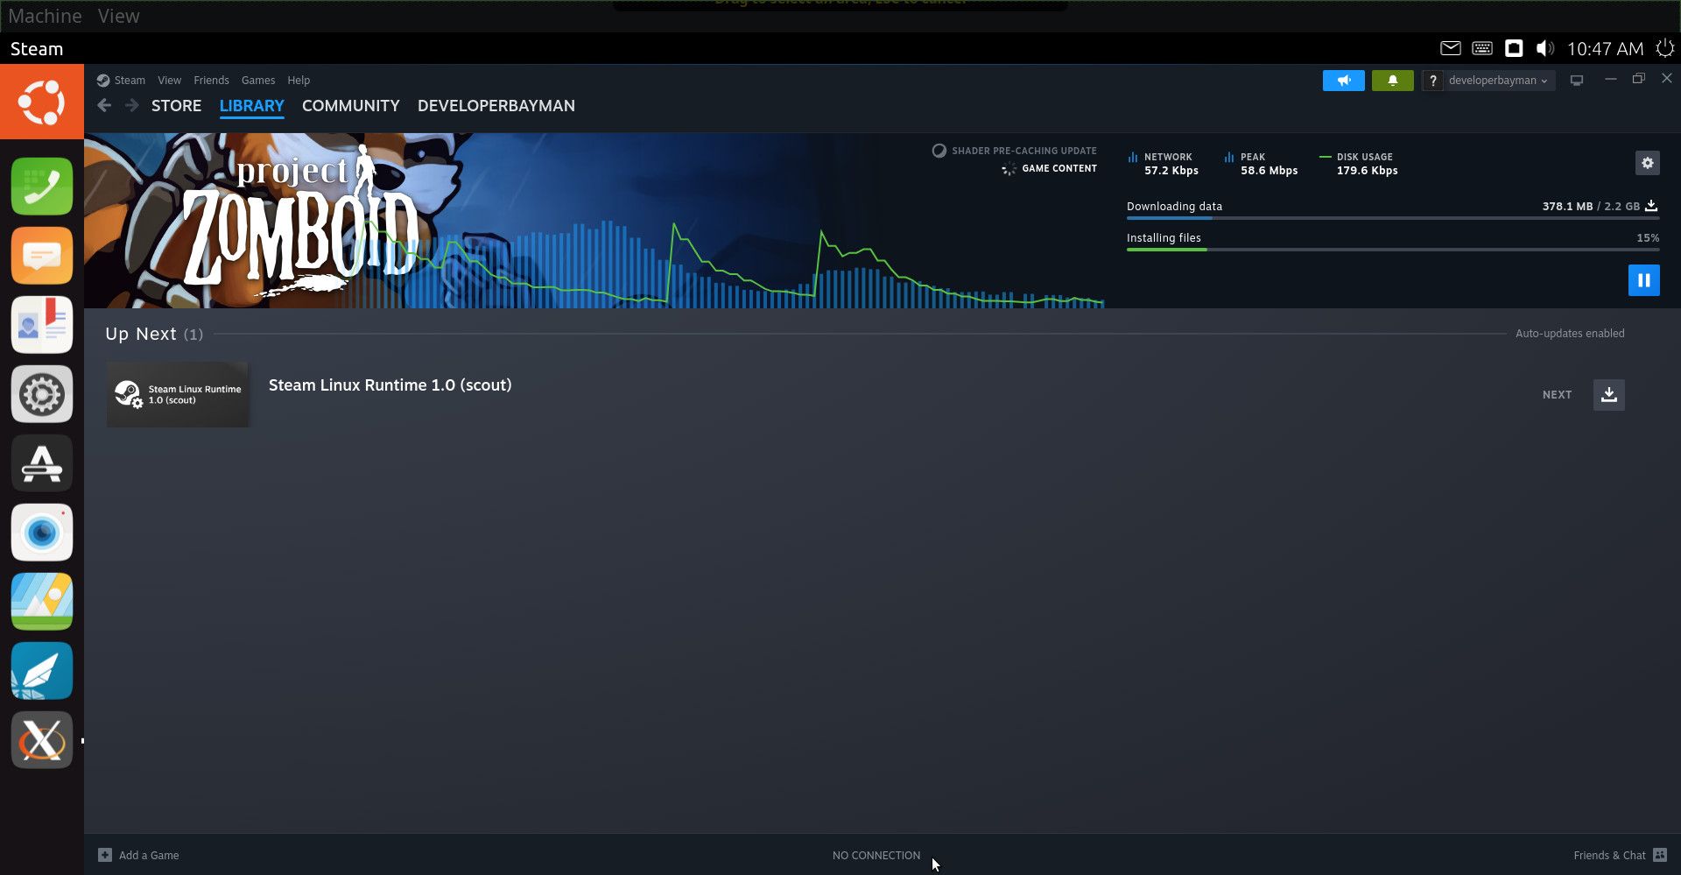Switch to the STORE tab
Image resolution: width=1681 pixels, height=875 pixels.
tap(176, 106)
